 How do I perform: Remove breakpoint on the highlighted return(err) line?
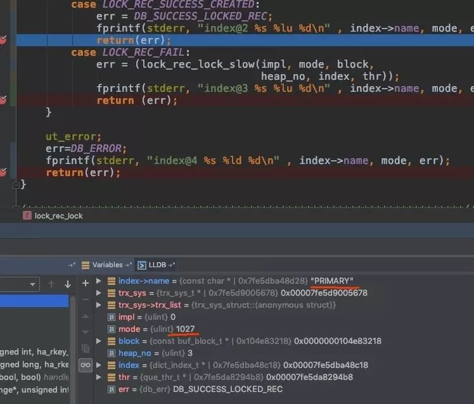(x=3, y=40)
